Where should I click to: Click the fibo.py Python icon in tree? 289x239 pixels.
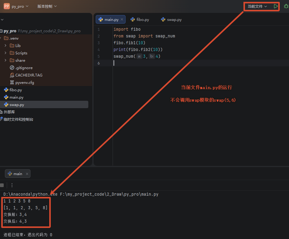click(x=6, y=90)
